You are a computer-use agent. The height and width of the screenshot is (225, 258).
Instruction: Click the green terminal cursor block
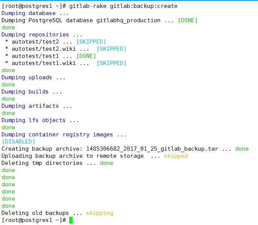coord(71,220)
